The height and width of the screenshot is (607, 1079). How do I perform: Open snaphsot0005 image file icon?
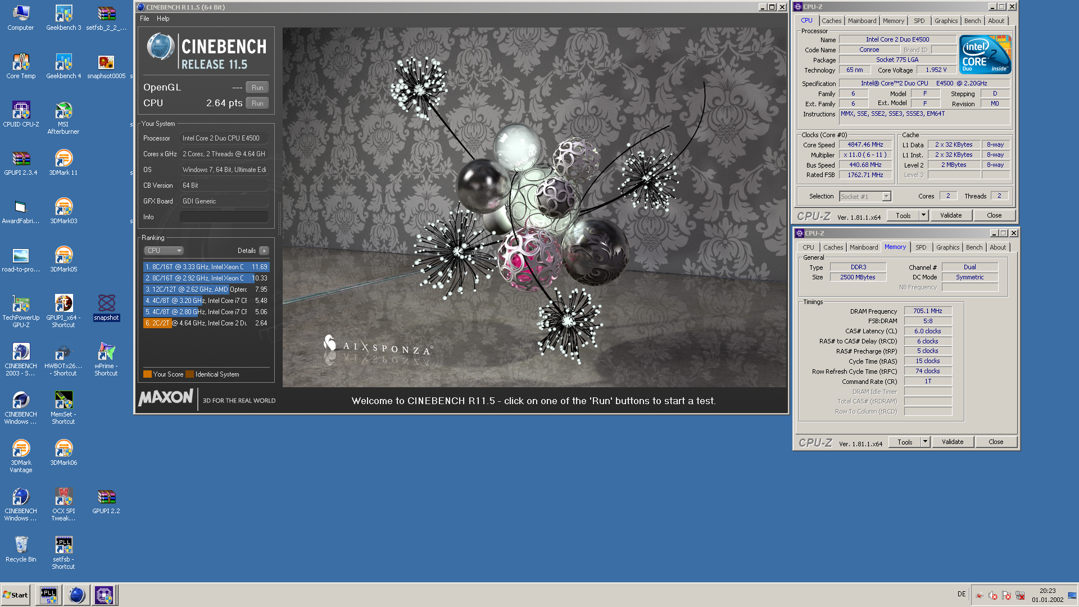106,65
